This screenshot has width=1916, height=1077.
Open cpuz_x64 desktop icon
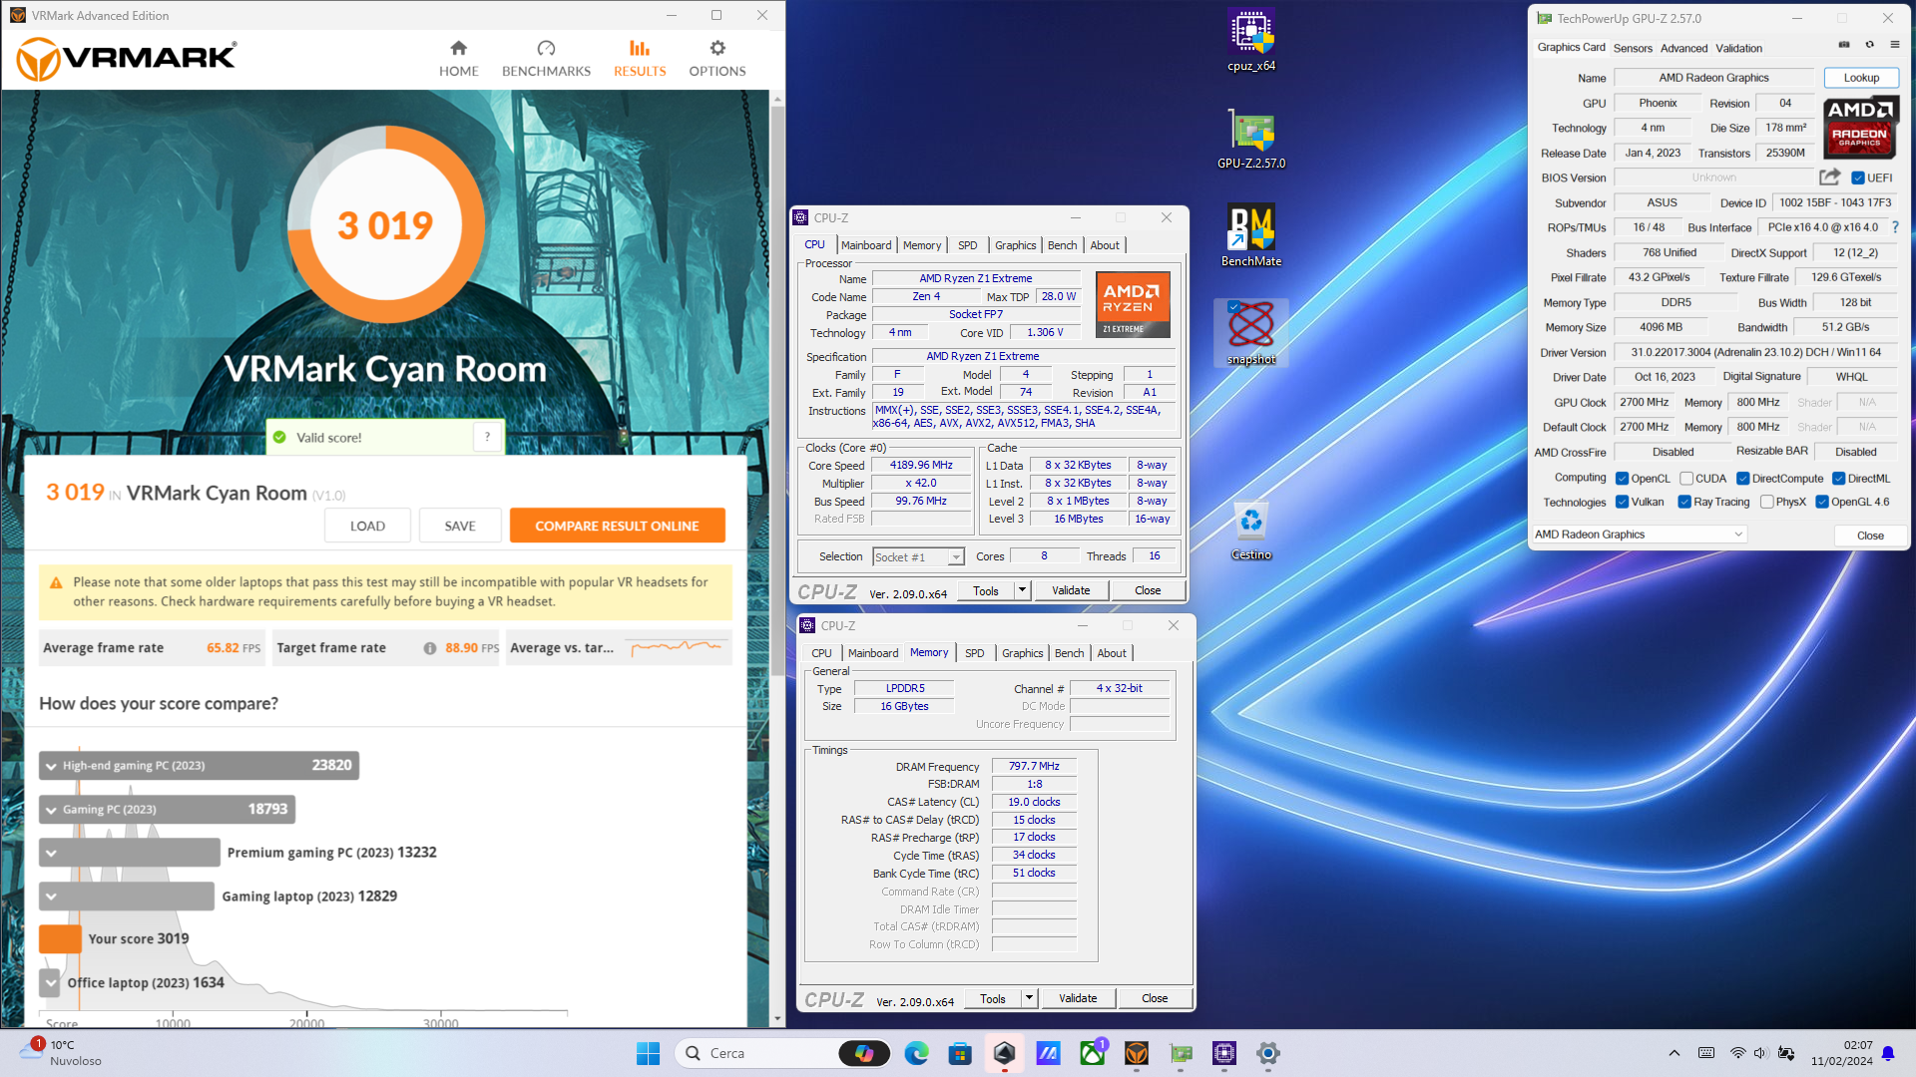coord(1251,41)
